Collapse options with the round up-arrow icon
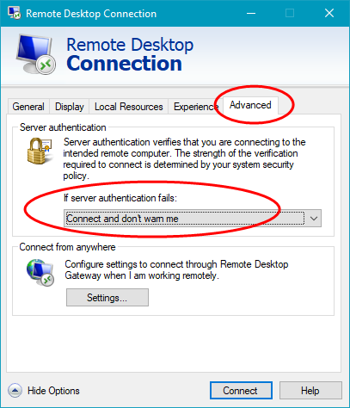The image size is (350, 408). coord(15,391)
